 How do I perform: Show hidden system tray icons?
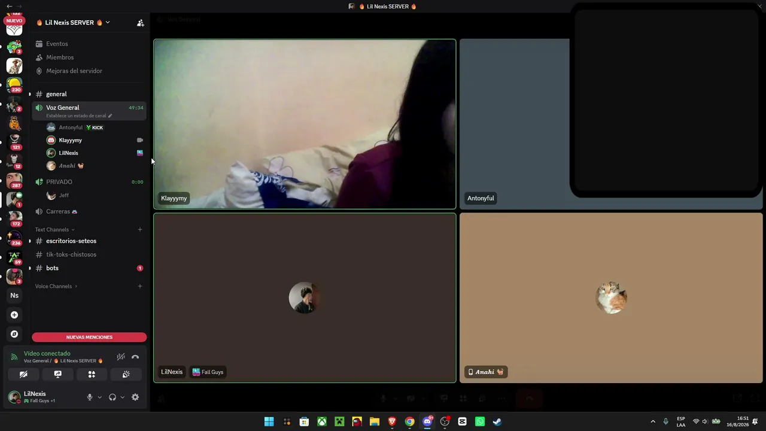point(653,421)
